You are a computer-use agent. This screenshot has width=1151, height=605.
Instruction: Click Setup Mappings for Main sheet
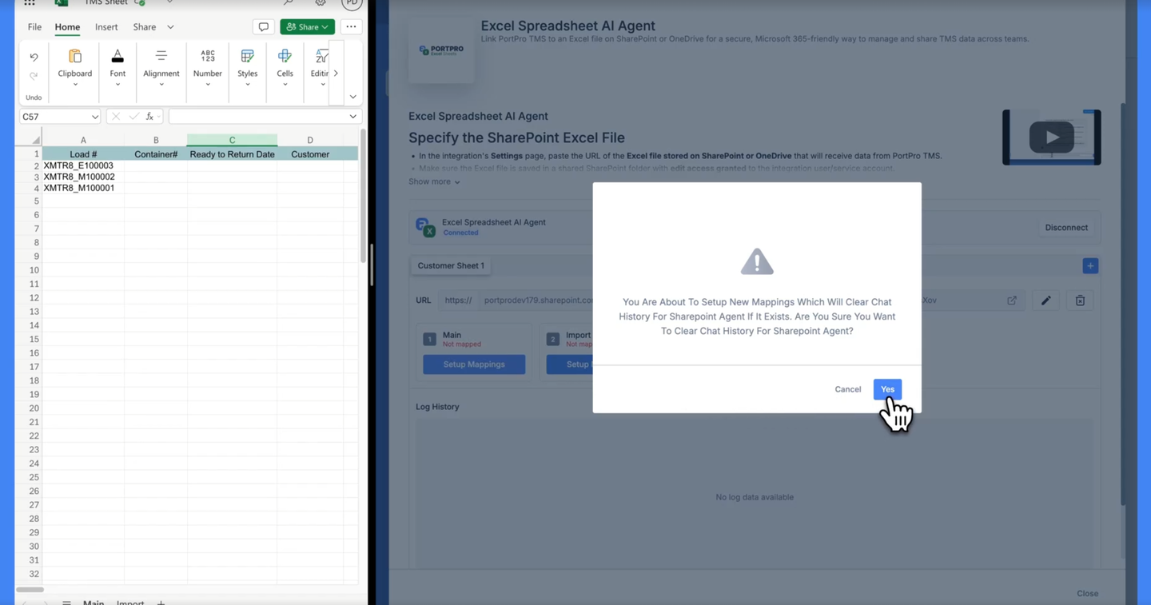click(x=474, y=364)
